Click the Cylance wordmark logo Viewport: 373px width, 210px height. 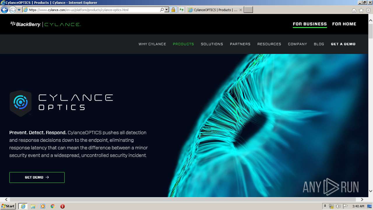point(63,24)
